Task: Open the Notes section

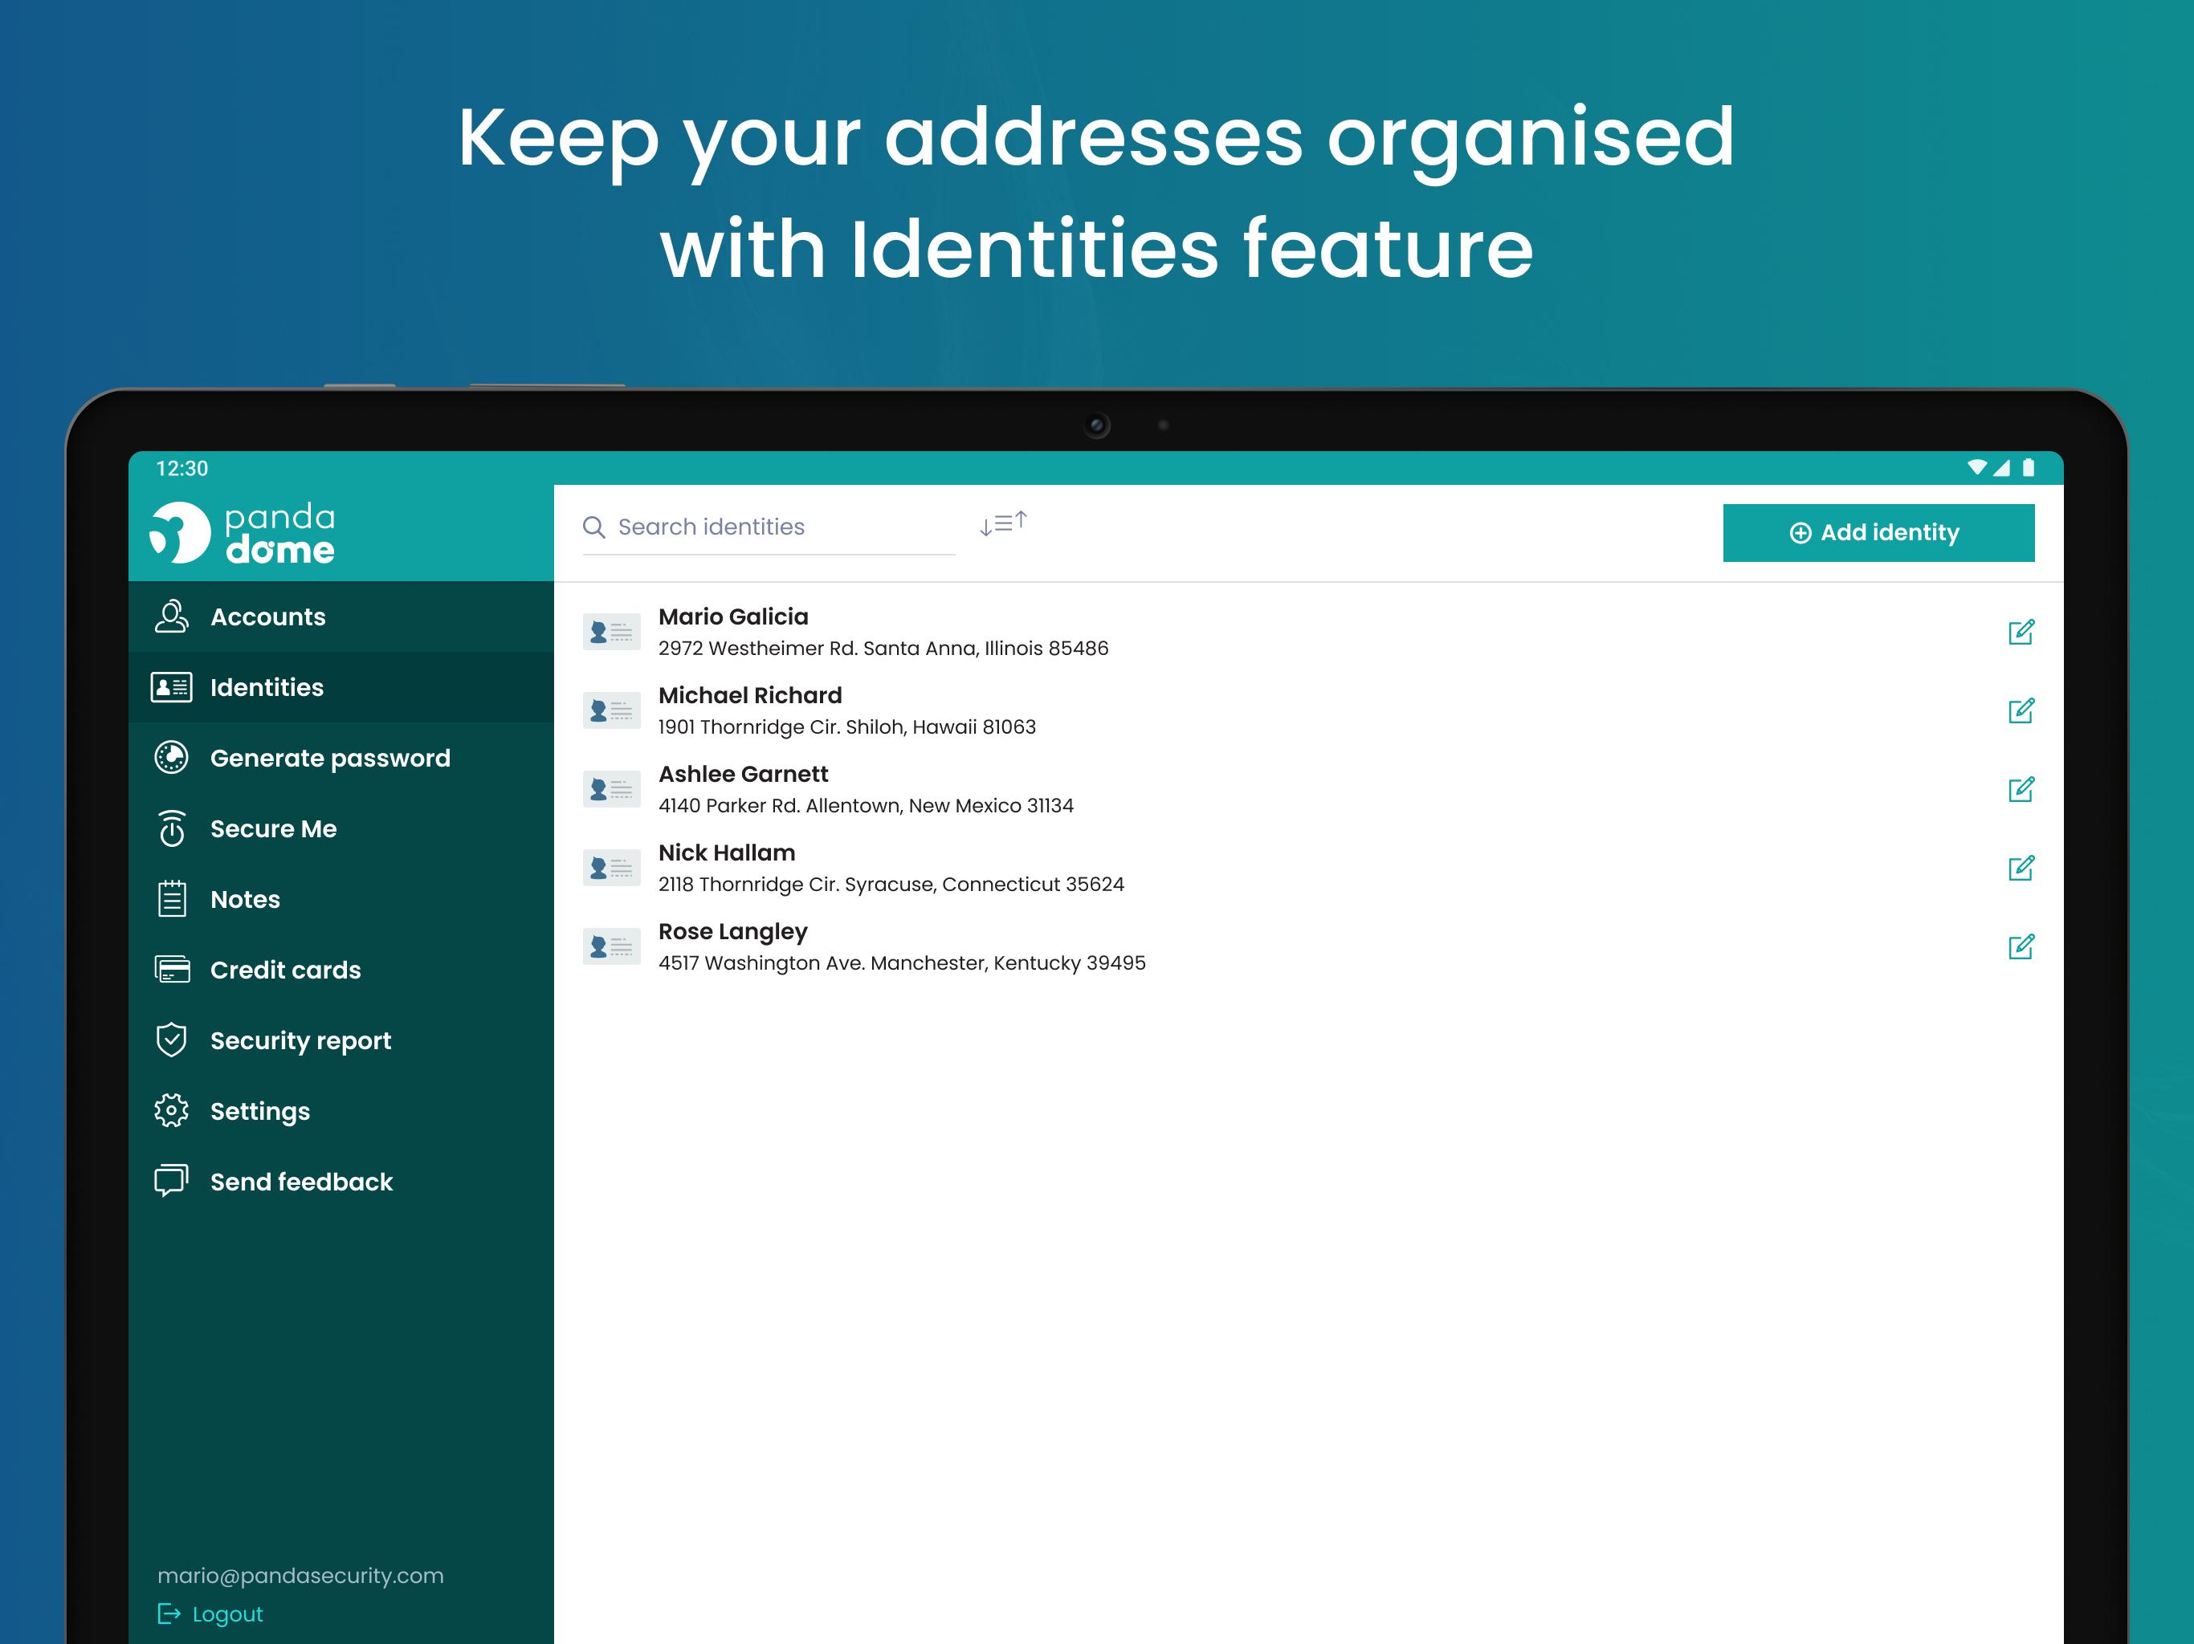Action: [341, 898]
